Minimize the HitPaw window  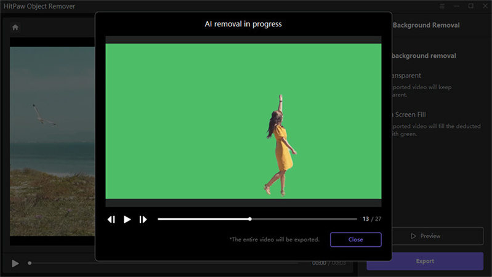coord(456,6)
